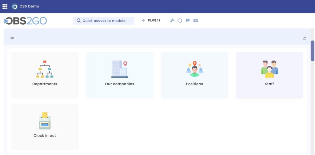The height and width of the screenshot is (155, 315).
Task: Click the Our companies label
Action: click(x=120, y=84)
